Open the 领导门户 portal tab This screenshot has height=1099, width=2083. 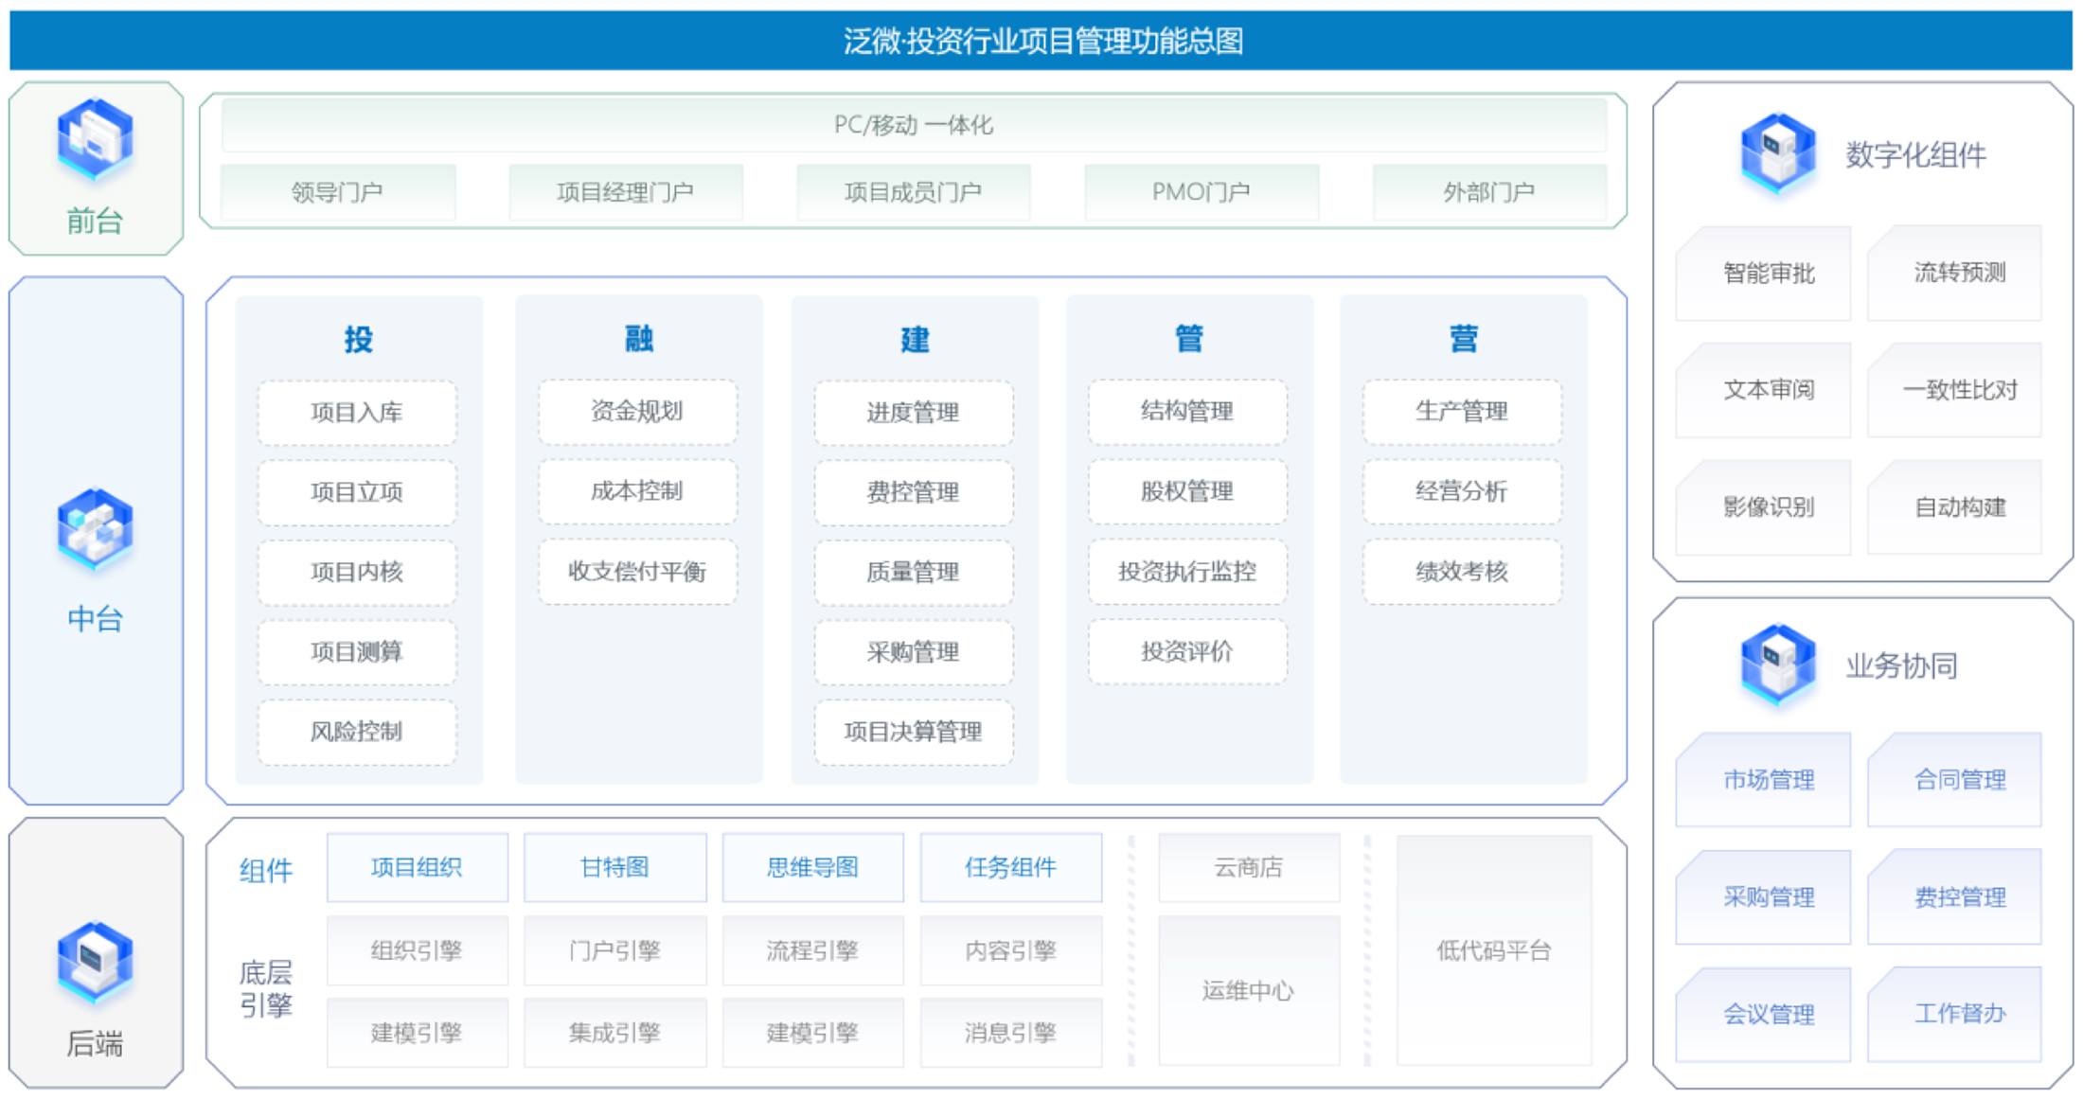tap(337, 192)
